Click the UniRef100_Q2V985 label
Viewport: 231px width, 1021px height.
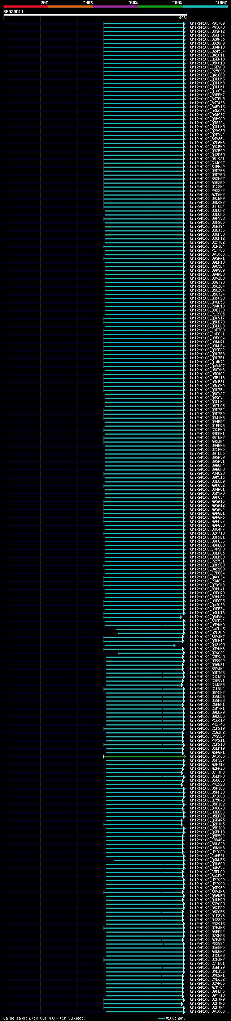click(207, 131)
